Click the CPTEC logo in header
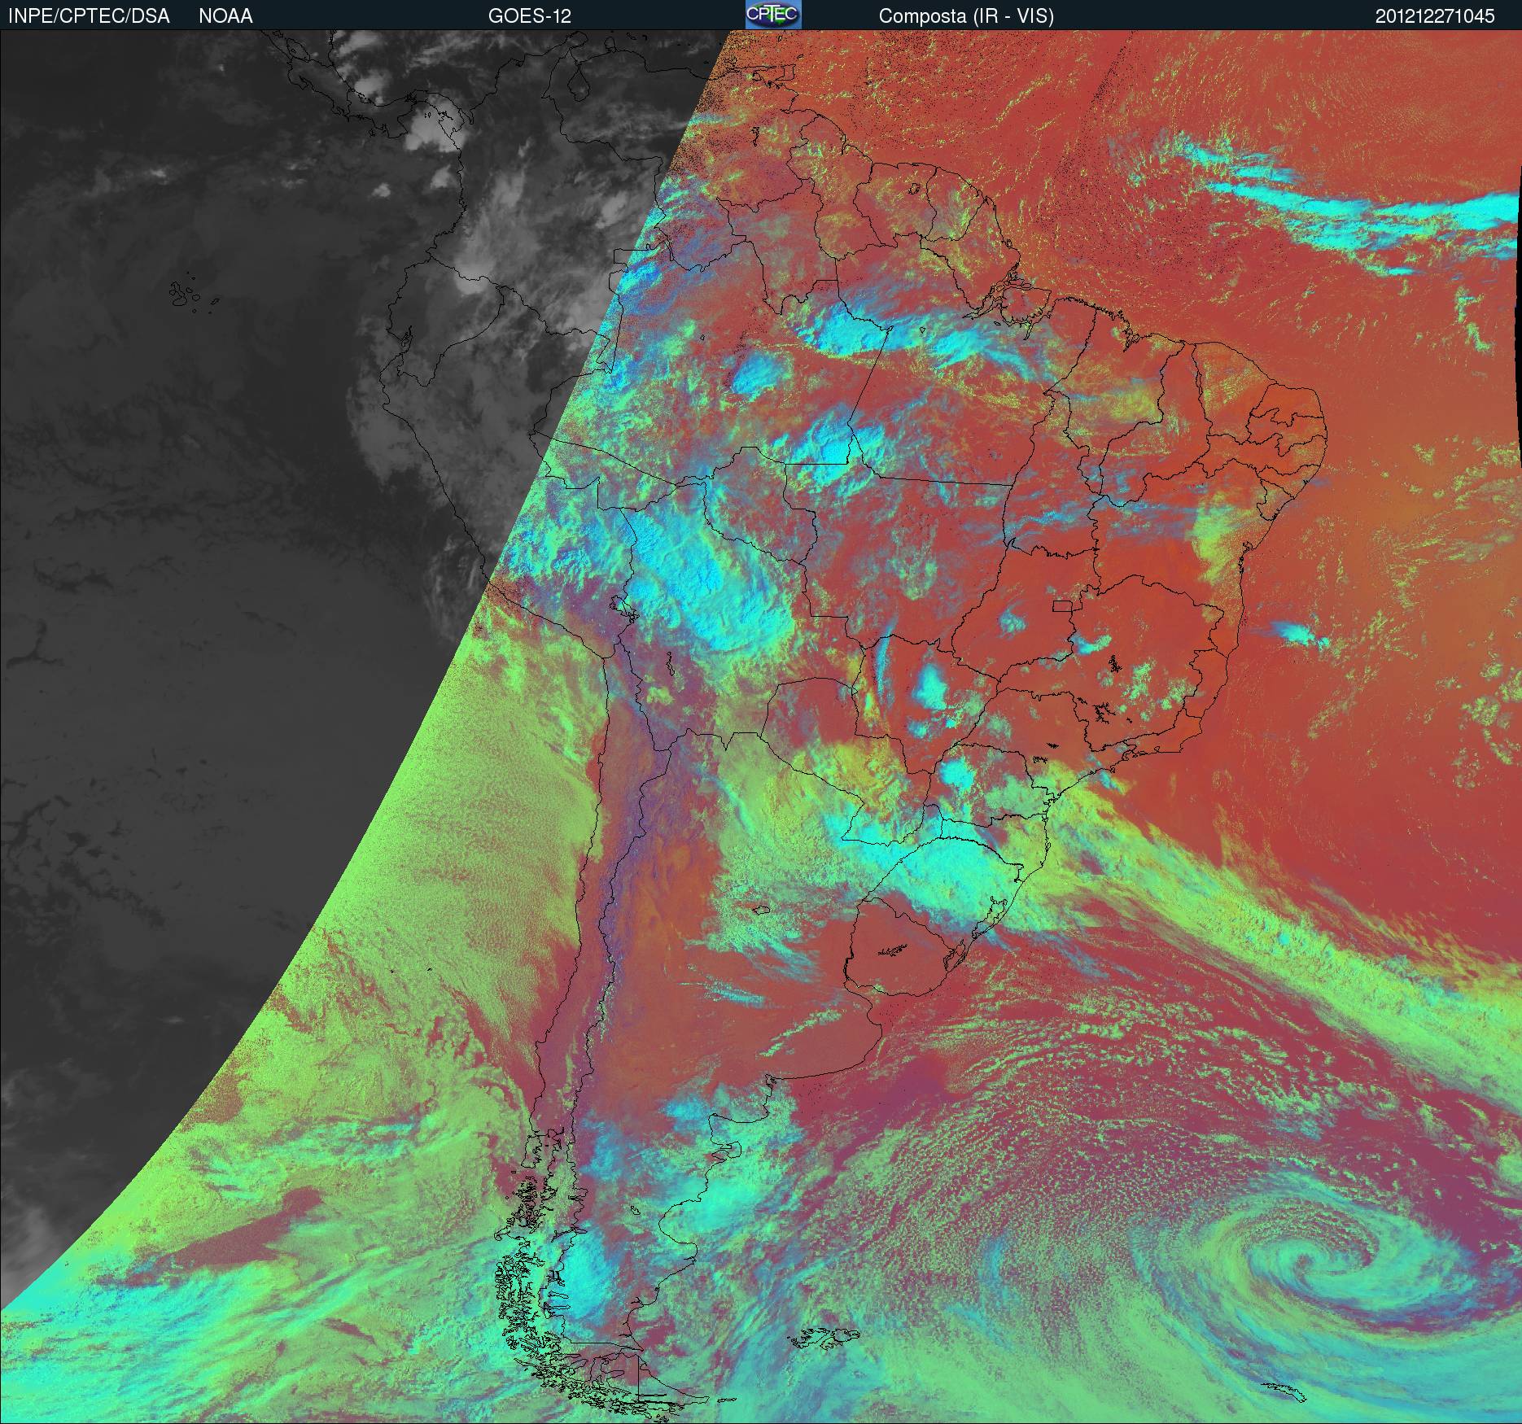This screenshot has height=1424, width=1522. (773, 15)
